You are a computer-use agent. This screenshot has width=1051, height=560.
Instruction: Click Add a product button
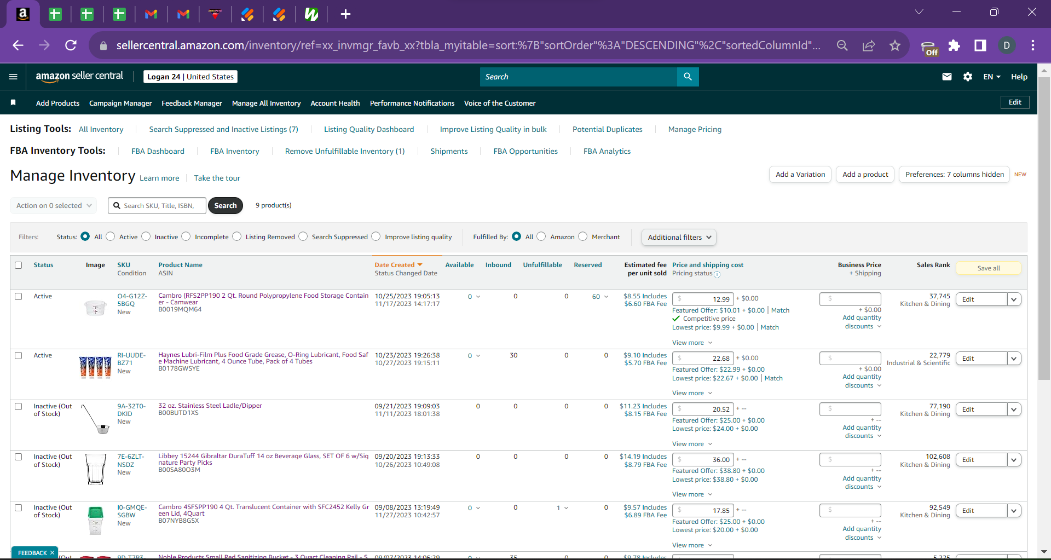point(865,175)
